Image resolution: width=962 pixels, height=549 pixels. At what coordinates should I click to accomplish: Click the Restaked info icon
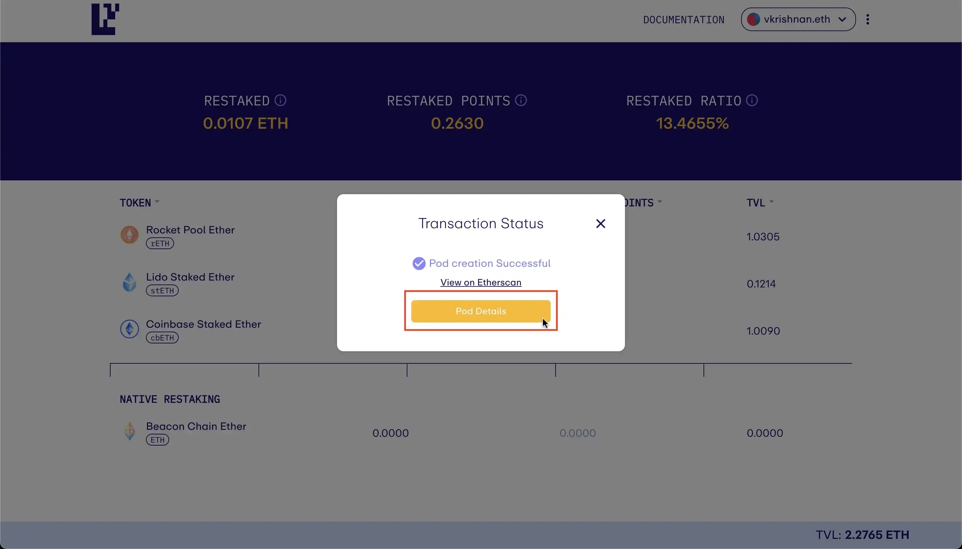[x=280, y=100]
